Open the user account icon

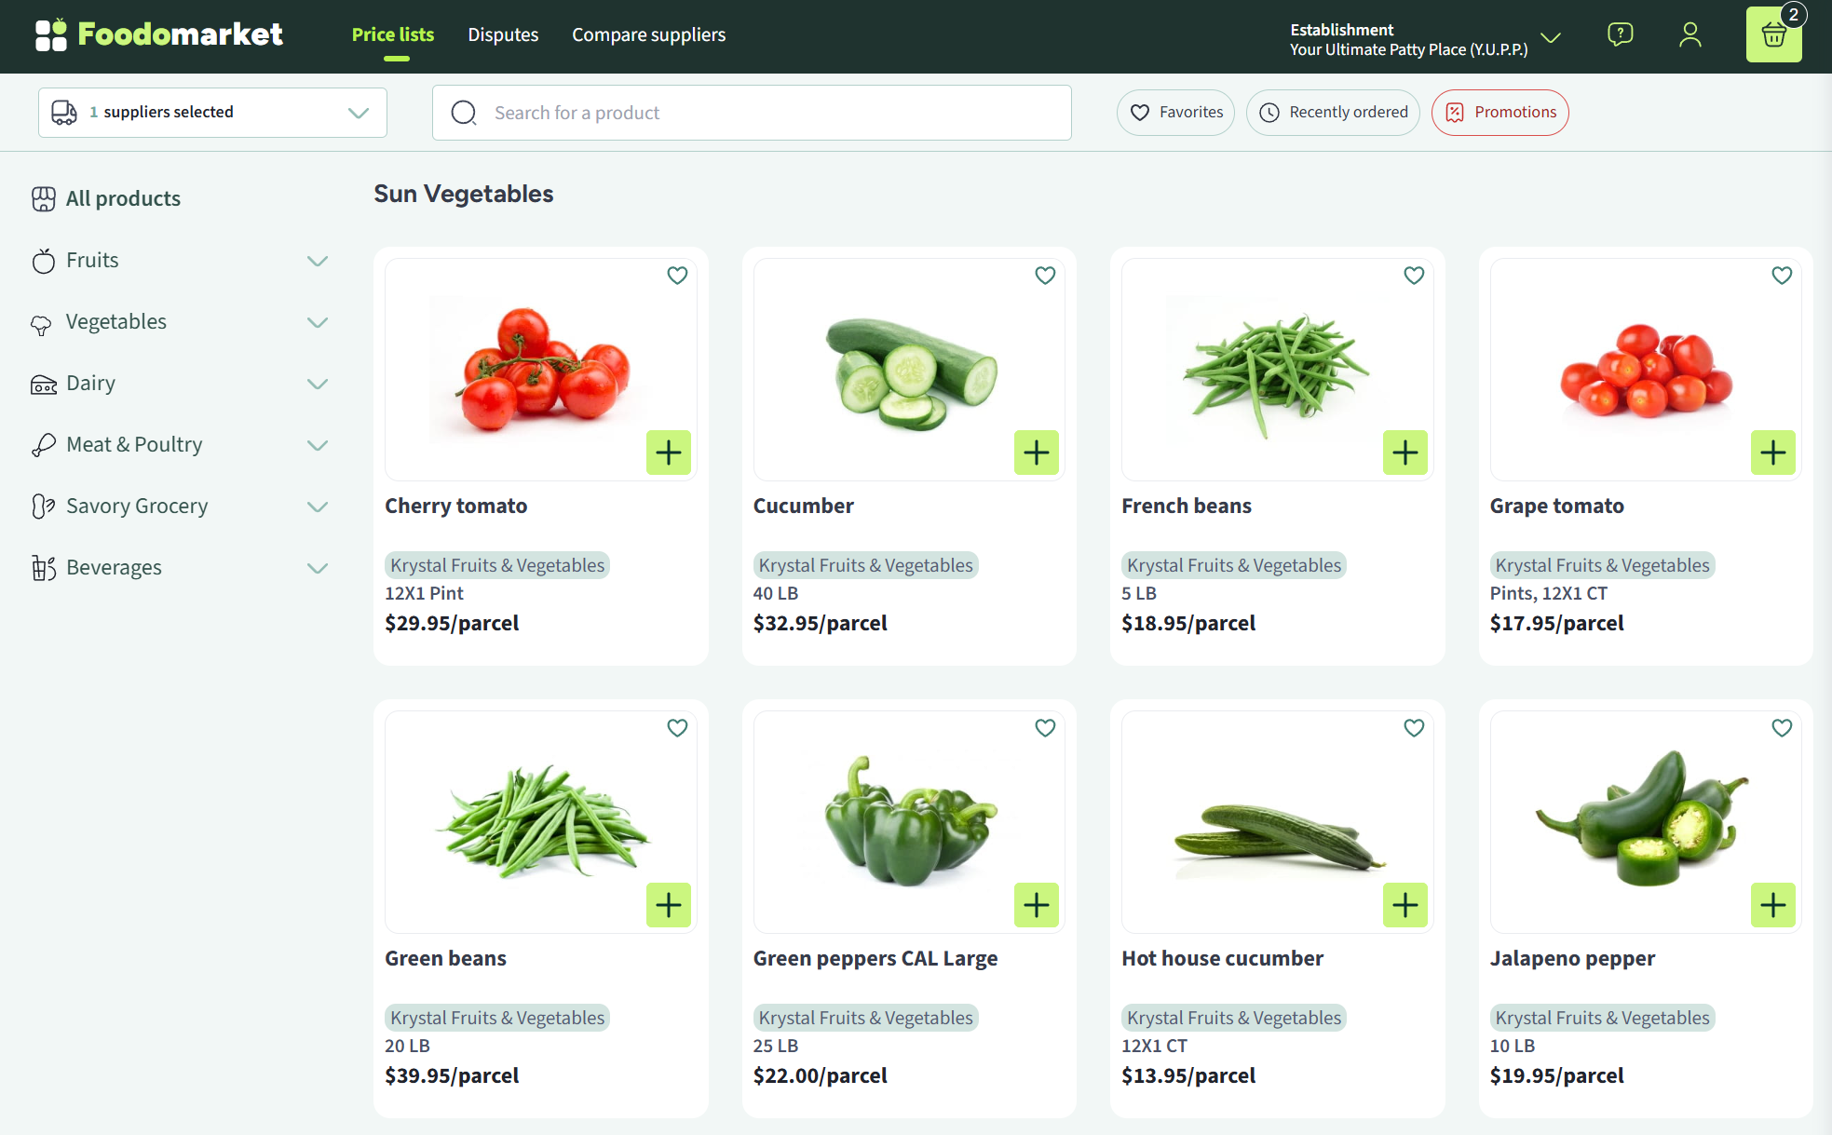[x=1690, y=34]
